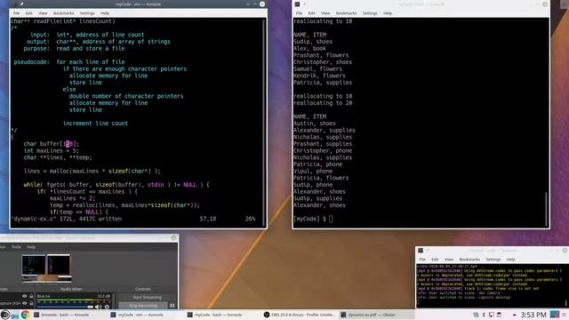Switch to OBS 25.0.8 taskbar entry
This screenshot has width=569, height=320.
click(x=299, y=315)
